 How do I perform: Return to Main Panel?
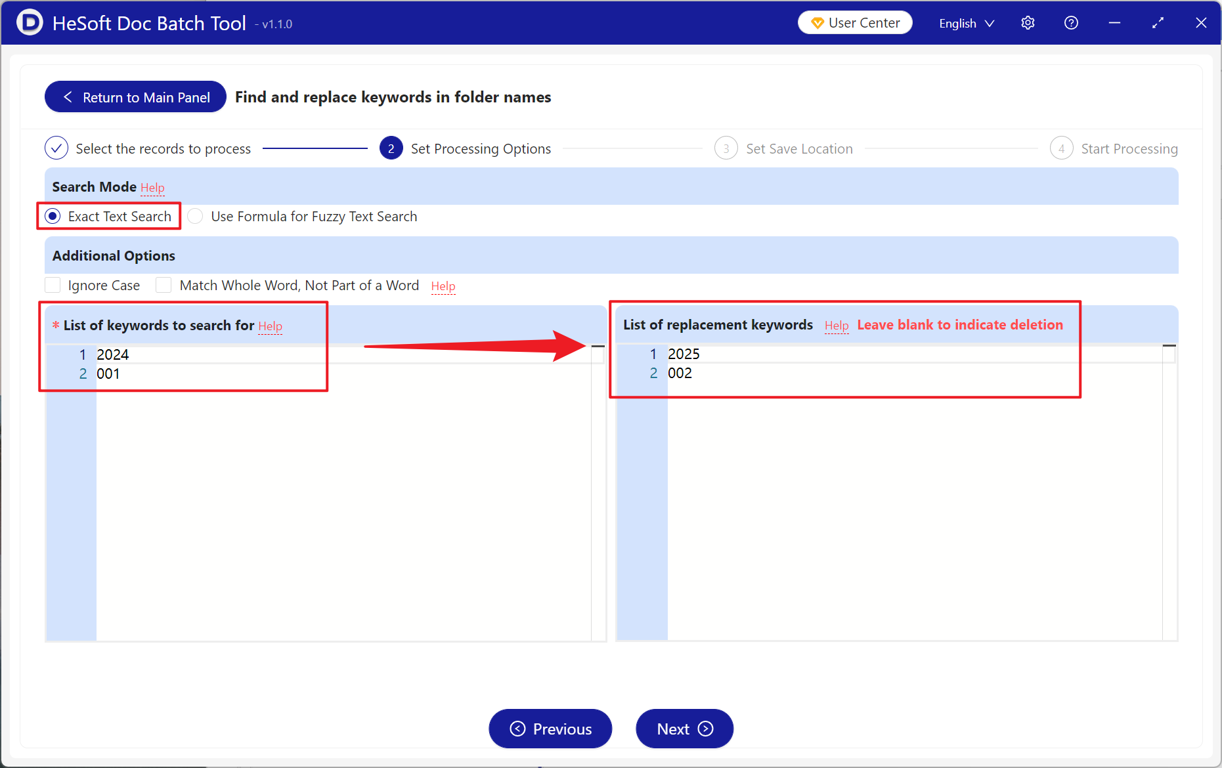[135, 97]
